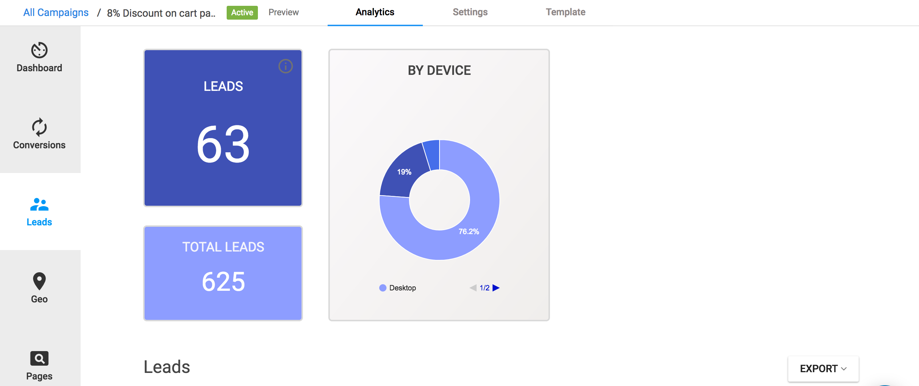Click the 63 leads count

(223, 144)
